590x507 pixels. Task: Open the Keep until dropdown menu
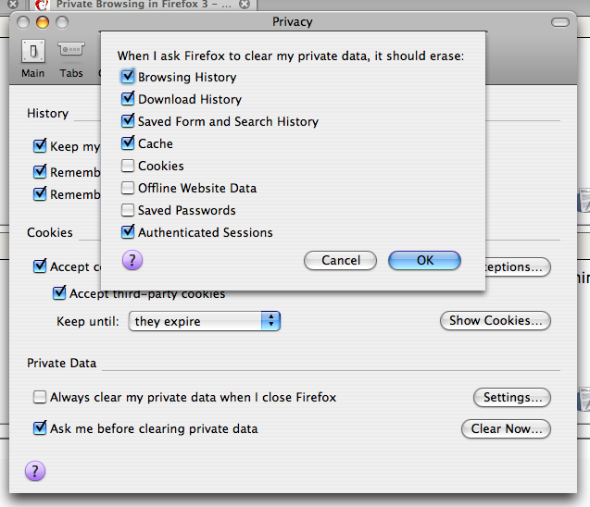(205, 321)
